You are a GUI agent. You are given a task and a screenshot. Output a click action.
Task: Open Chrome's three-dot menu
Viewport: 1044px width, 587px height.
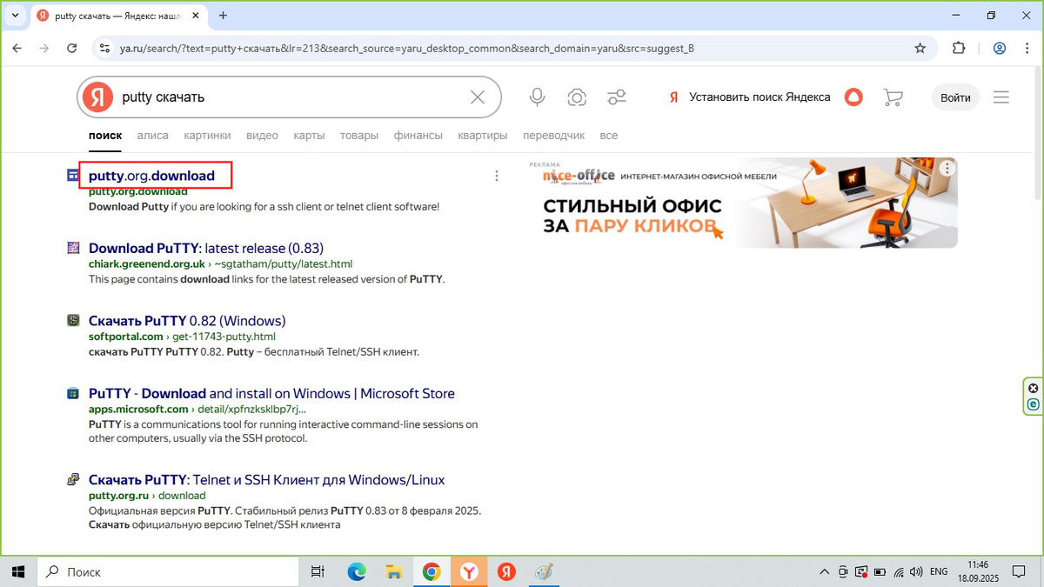point(1027,48)
